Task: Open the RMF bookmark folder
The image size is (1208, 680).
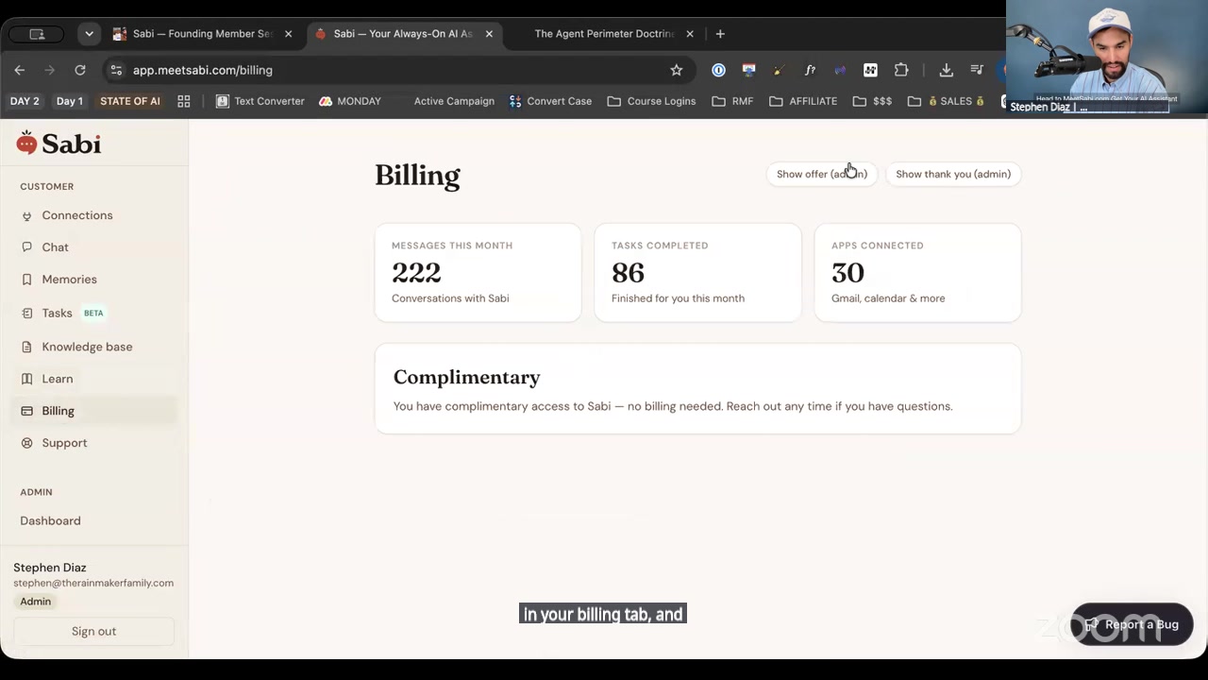Action: [x=732, y=101]
